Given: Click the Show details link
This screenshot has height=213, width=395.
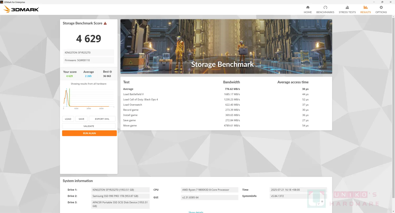Looking at the screenshot, I should coord(196,212).
